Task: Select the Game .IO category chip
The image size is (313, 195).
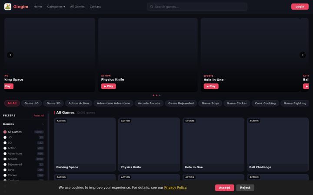Action: pyautogui.click(x=32, y=103)
